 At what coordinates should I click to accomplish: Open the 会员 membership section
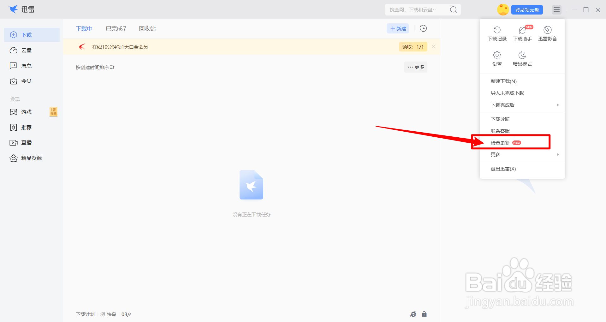tap(32, 81)
